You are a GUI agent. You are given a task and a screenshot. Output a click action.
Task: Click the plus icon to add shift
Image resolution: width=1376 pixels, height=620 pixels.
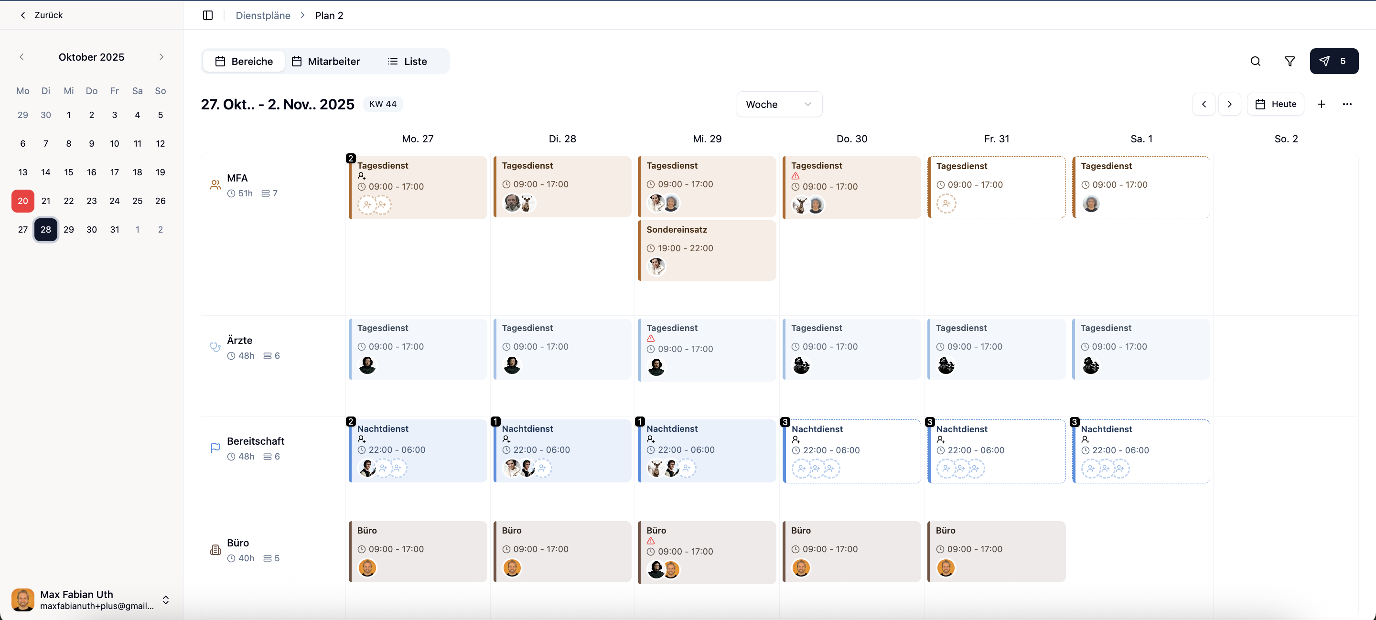1321,104
